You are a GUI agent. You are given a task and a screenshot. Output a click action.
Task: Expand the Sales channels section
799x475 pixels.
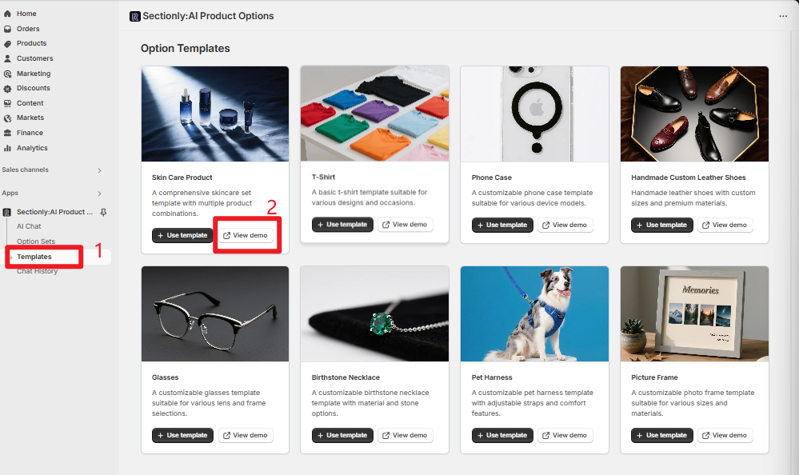99,170
